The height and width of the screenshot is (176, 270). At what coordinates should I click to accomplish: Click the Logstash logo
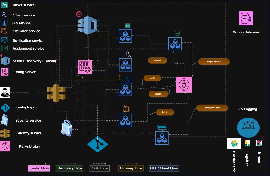248,143
